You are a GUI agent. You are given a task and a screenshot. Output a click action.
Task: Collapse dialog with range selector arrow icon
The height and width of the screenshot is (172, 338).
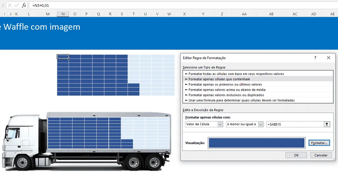(x=327, y=124)
